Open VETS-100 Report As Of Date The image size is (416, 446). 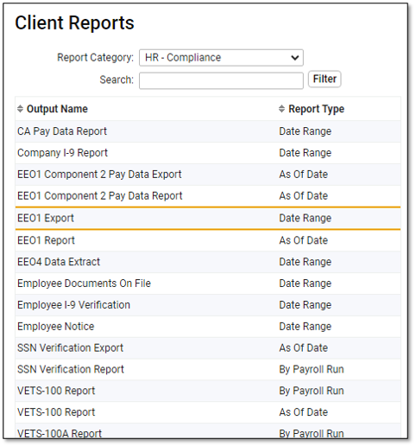pos(208,412)
